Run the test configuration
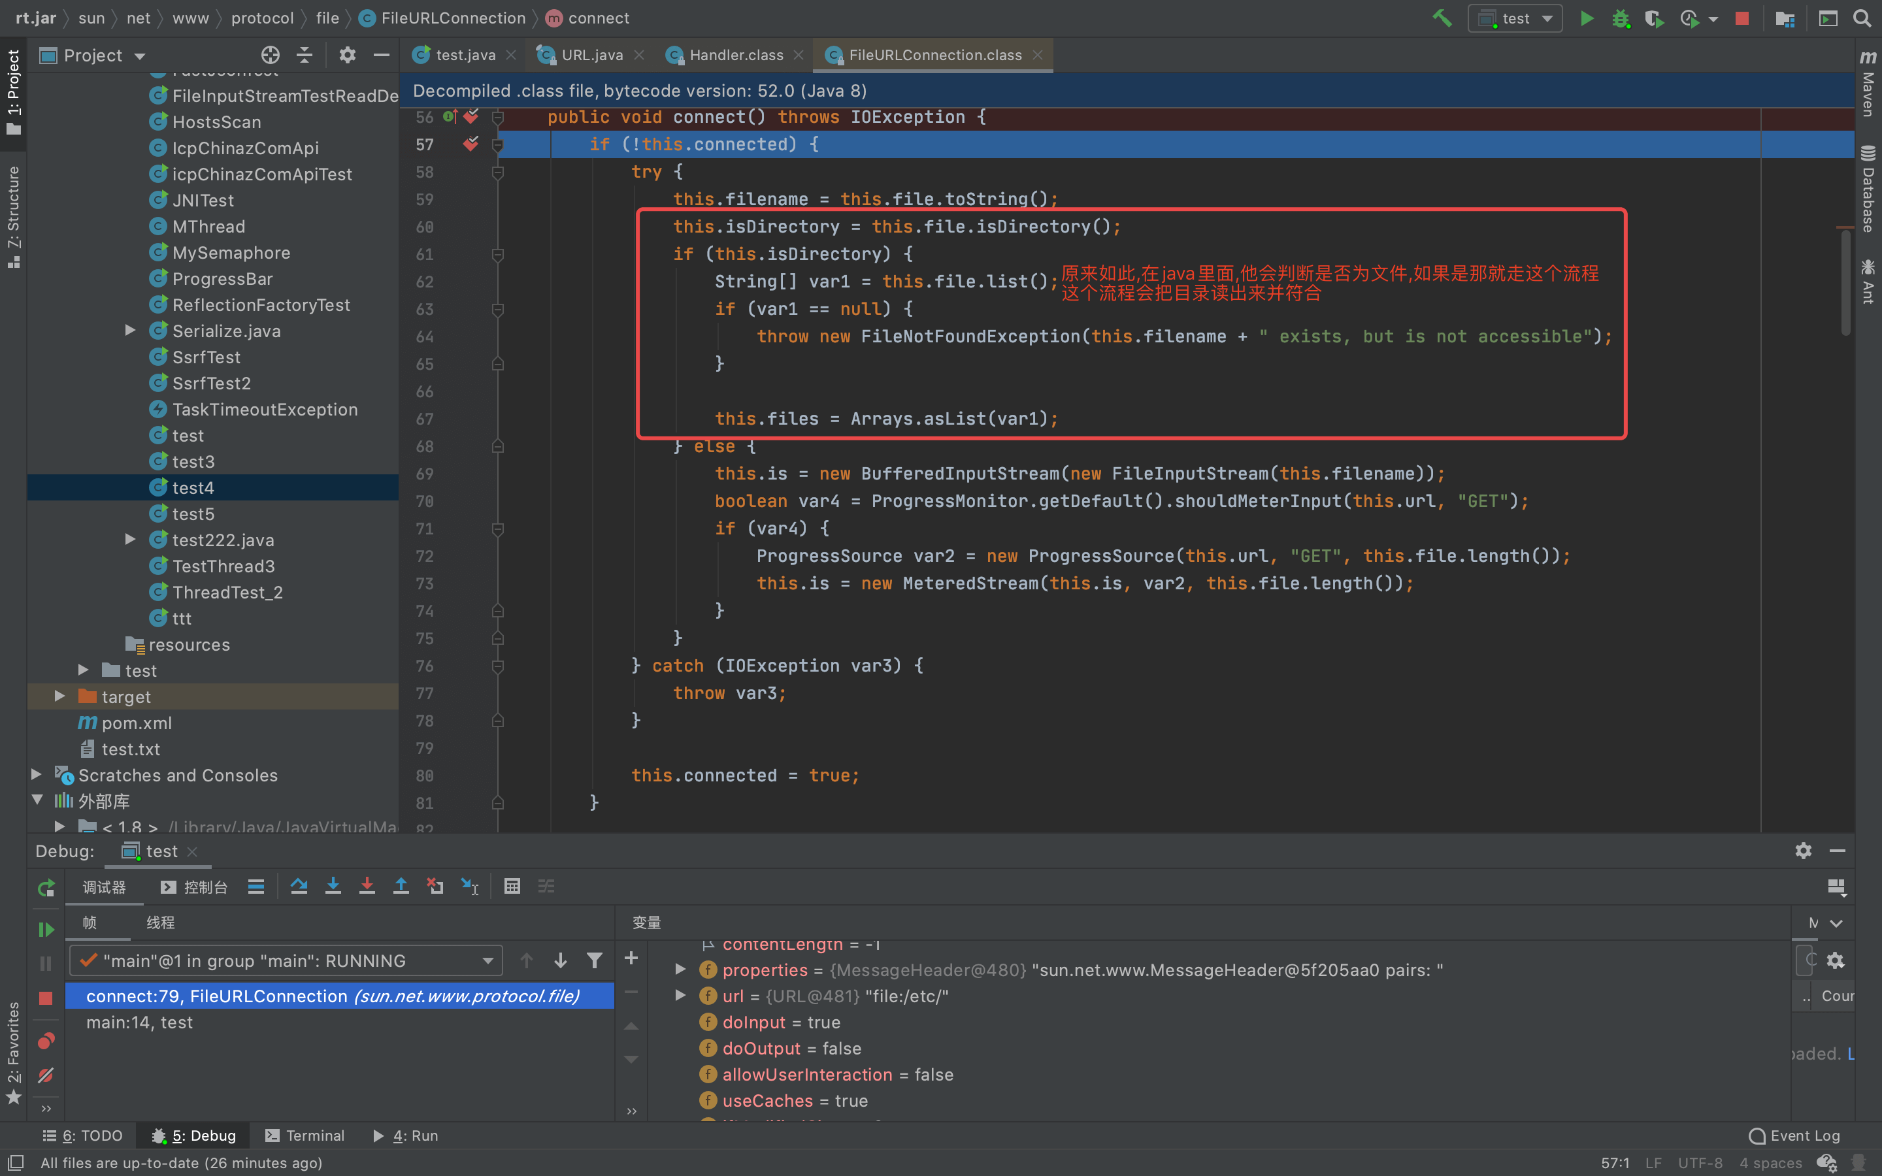 pos(1587,18)
